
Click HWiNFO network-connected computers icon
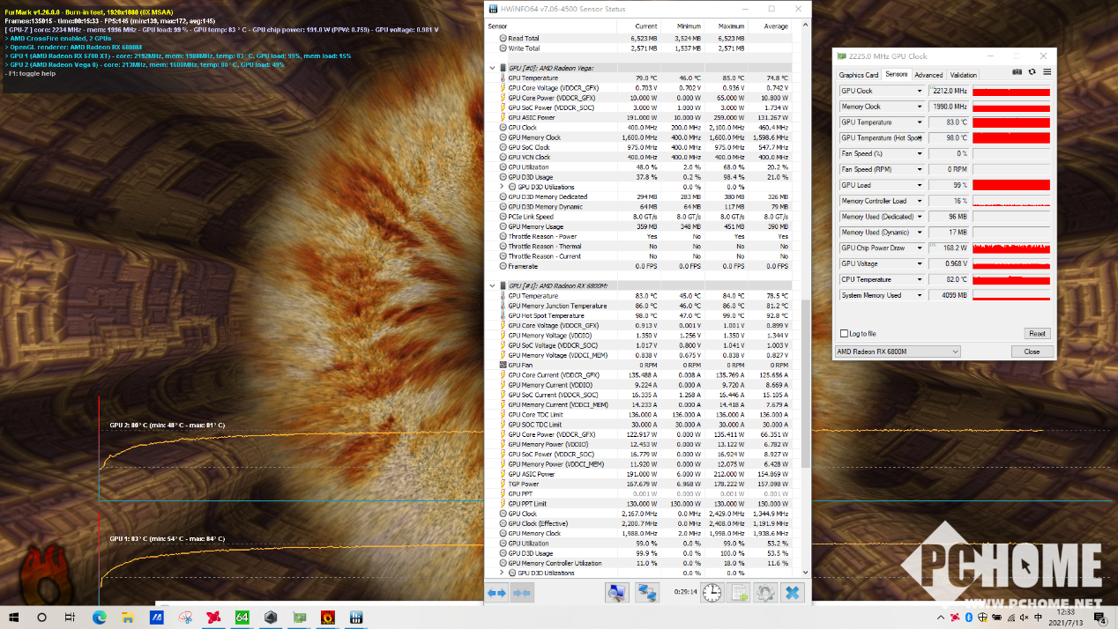648,593
